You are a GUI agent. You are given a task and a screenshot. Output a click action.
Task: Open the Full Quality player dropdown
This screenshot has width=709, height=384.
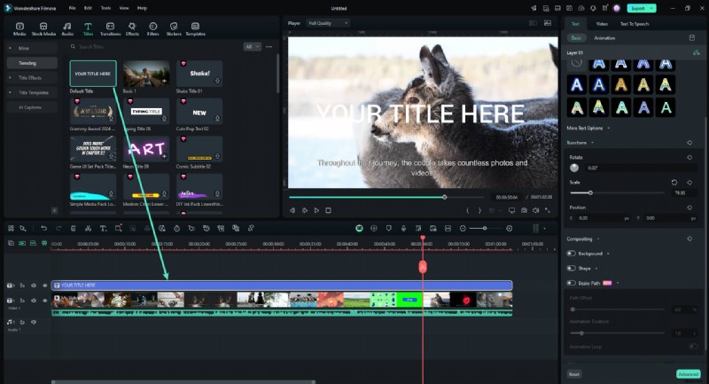tap(327, 23)
